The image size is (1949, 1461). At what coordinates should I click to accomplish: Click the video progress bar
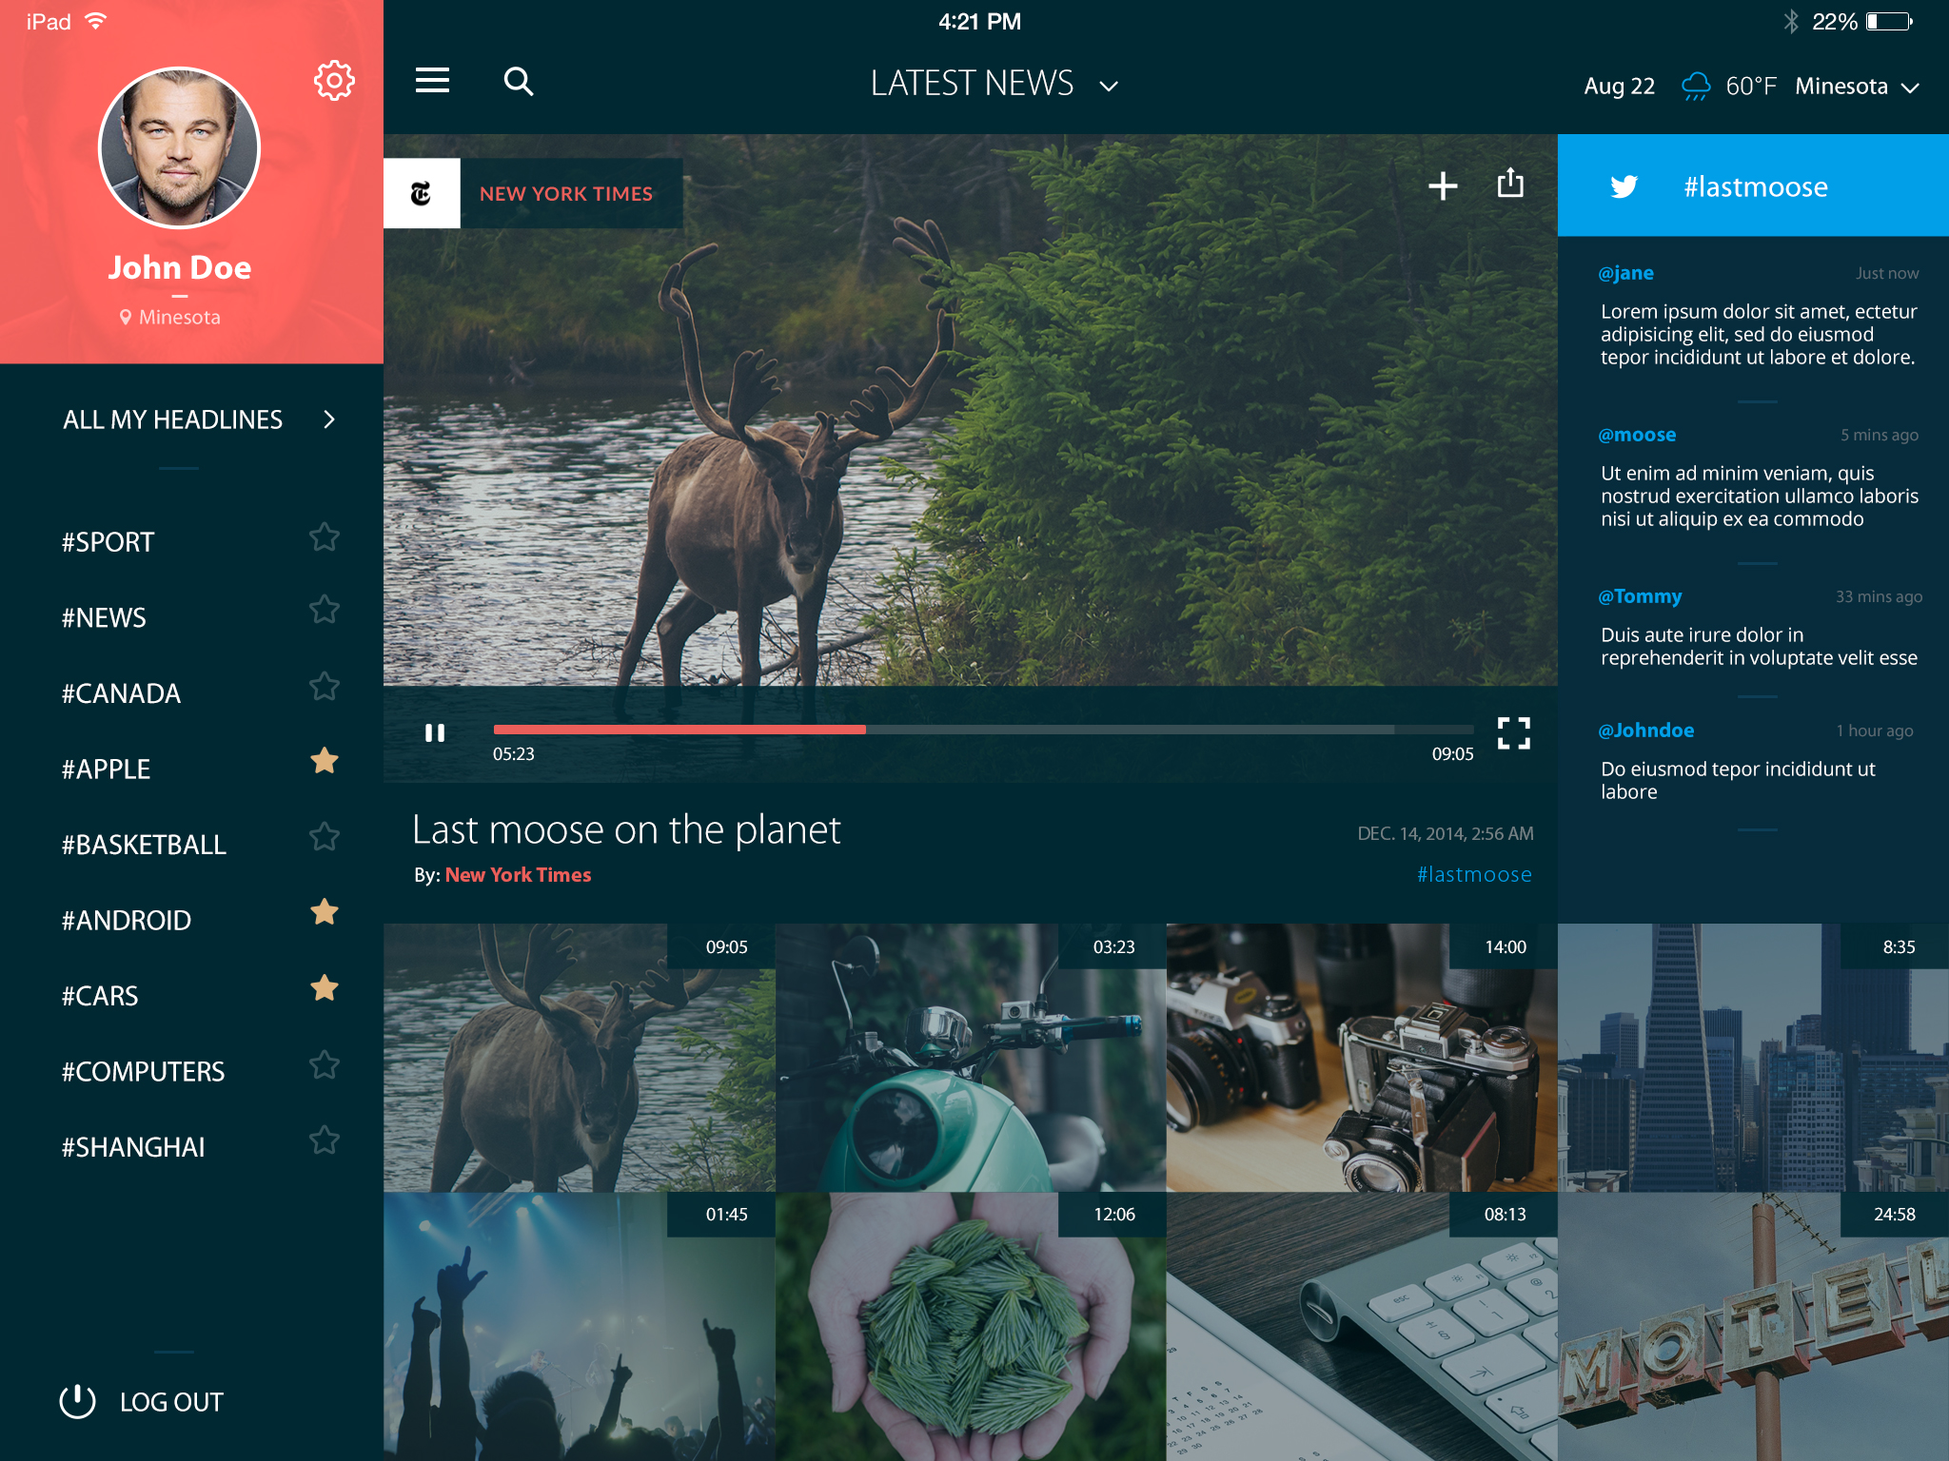[982, 730]
